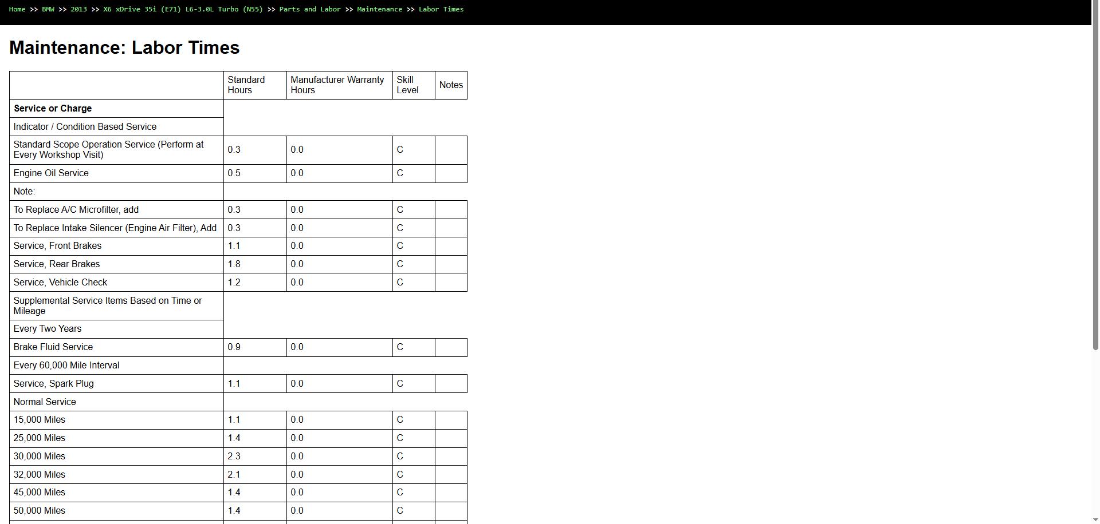Go to BMW breadcrumb link

[48, 9]
